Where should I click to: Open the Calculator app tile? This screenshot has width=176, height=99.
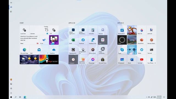tap(93, 30)
